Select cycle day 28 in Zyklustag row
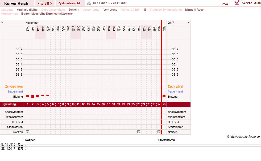 tap(164, 104)
